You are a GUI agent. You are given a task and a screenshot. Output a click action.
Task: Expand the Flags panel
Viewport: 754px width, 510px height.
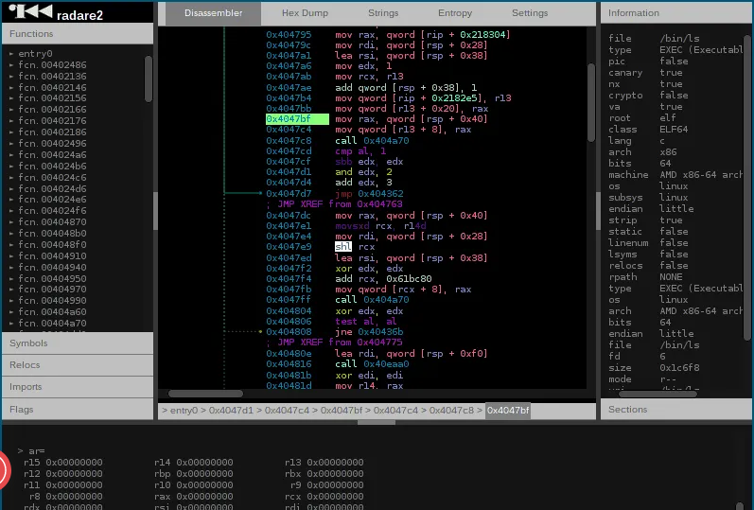(78, 410)
